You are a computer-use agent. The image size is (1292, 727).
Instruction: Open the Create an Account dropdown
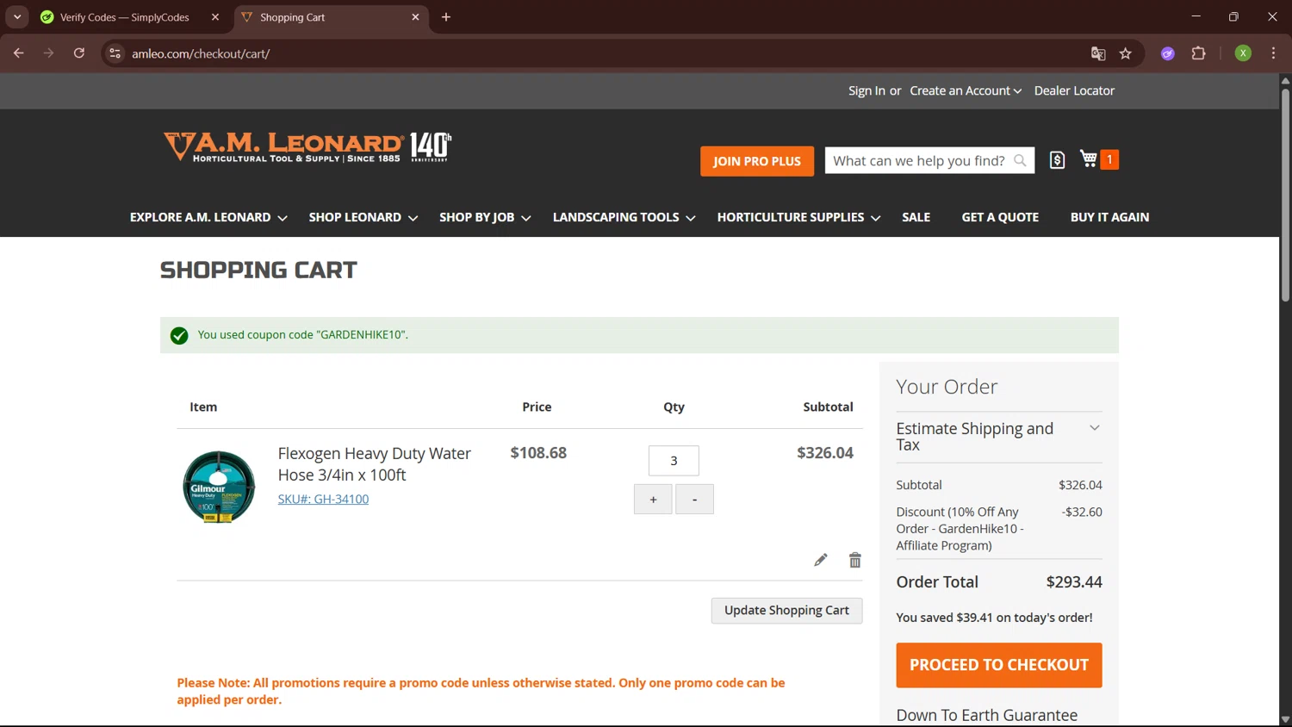966,90
